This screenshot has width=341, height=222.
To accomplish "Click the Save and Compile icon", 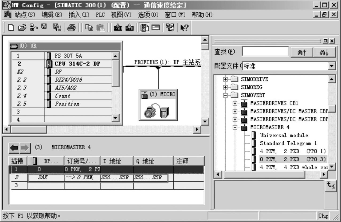I will pyautogui.click(x=56, y=28).
